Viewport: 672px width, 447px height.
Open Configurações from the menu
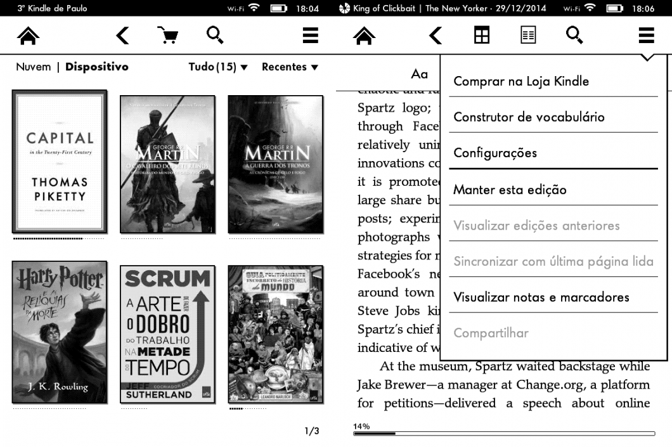pyautogui.click(x=495, y=153)
